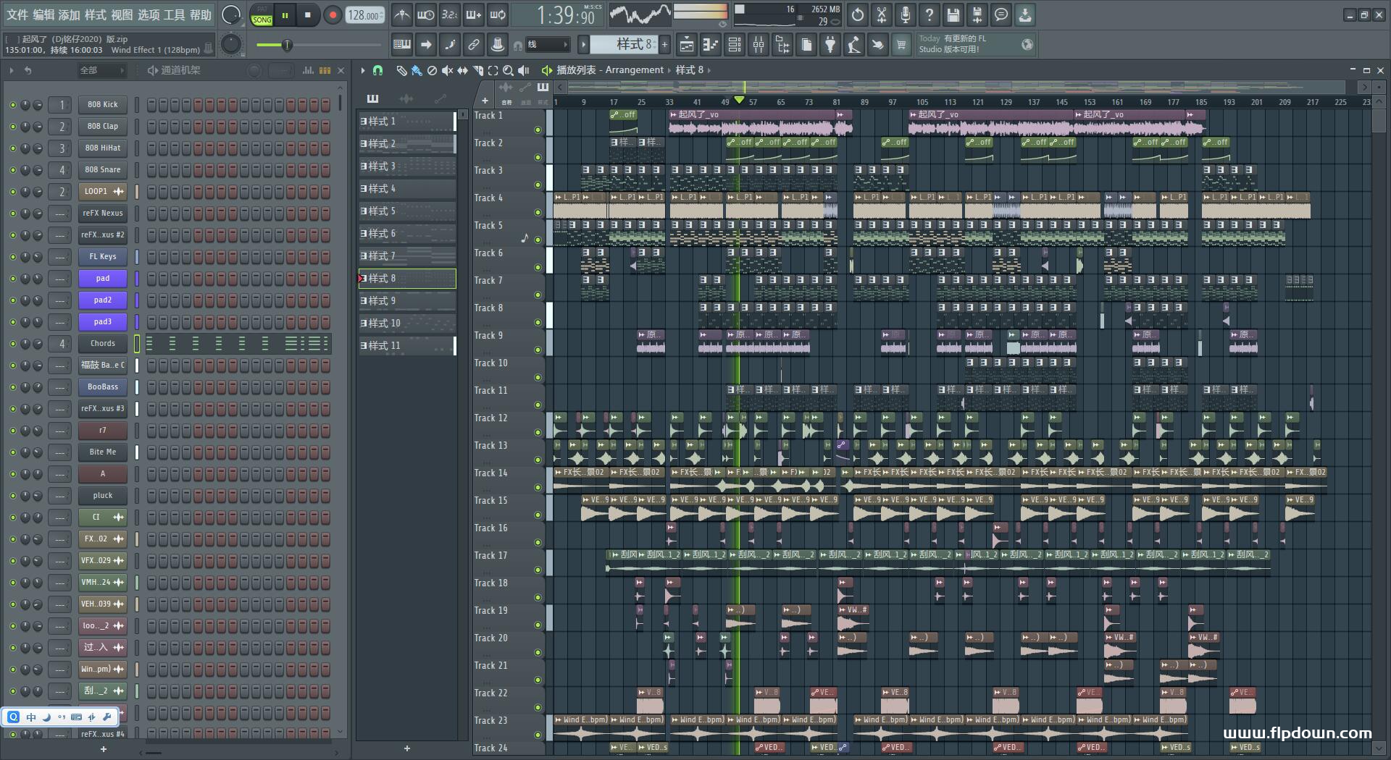This screenshot has height=760, width=1391.
Task: Select the slice tool in playlist
Action: 478,70
